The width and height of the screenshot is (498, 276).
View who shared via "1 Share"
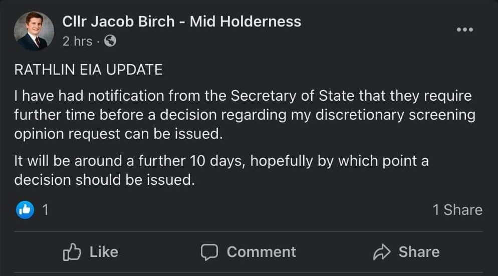point(457,210)
